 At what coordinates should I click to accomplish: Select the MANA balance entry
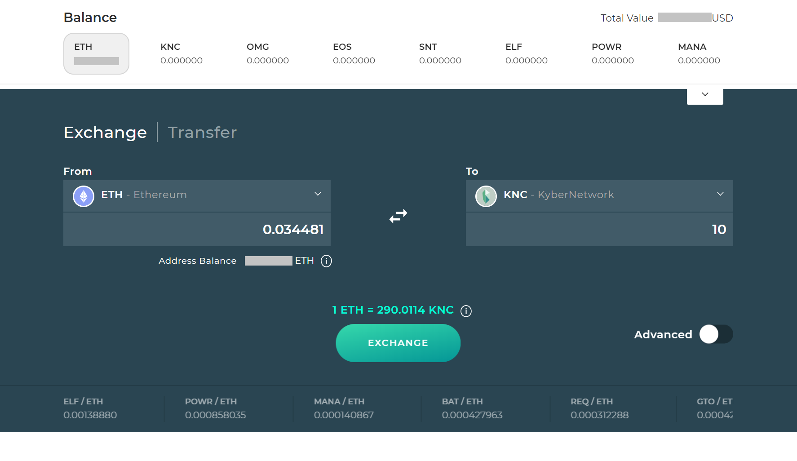[699, 53]
